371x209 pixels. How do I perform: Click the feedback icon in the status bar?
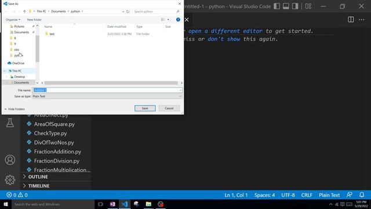pos(349,195)
